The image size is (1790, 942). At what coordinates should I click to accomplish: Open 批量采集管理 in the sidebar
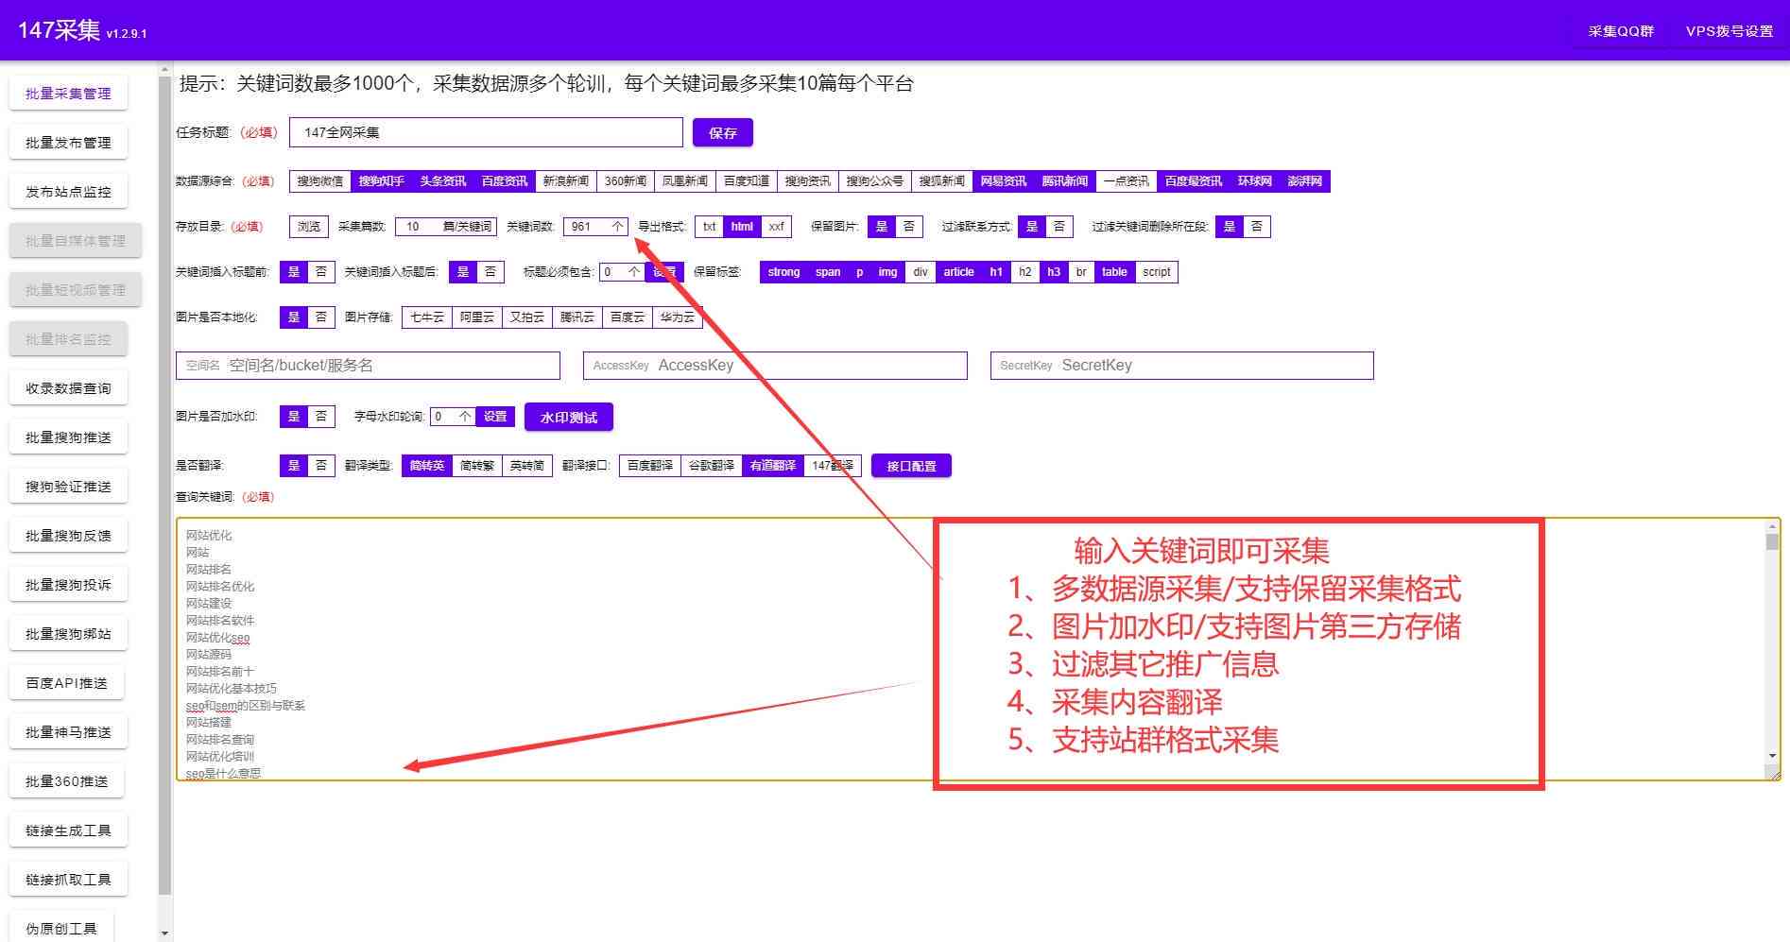[68, 94]
